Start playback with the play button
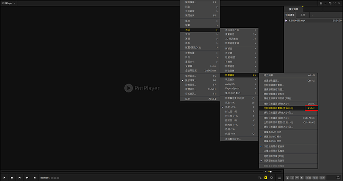343x181 pixels. pyautogui.click(x=4, y=178)
